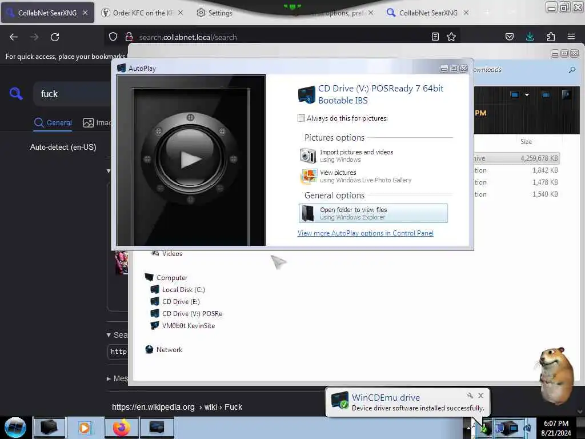Open the Firefox hamburger menu
The height and width of the screenshot is (439, 585).
click(571, 37)
